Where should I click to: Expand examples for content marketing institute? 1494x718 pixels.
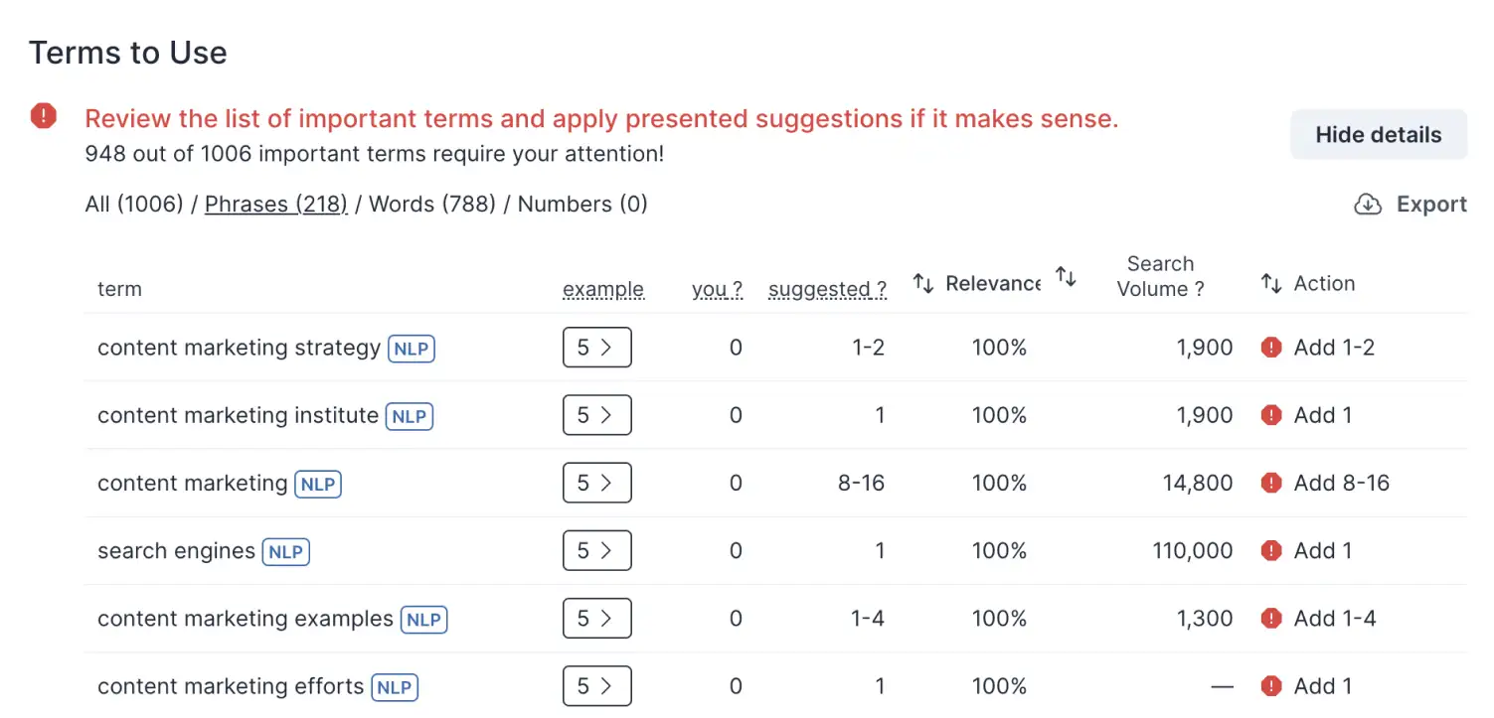596,415
